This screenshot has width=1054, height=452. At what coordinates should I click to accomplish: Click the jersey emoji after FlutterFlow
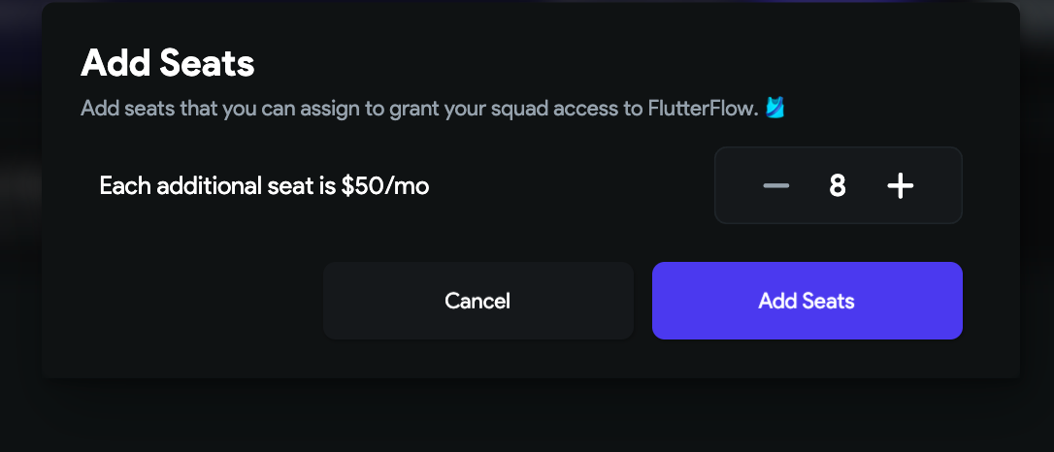[x=775, y=108]
